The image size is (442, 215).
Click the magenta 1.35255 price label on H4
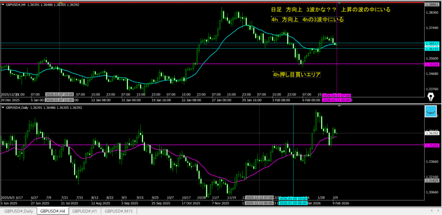pos(432,64)
